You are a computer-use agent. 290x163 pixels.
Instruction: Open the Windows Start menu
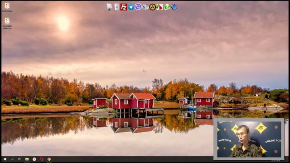[5, 159]
